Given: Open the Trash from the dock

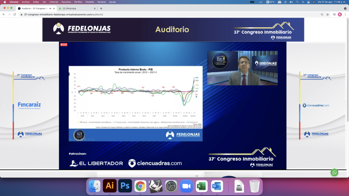Looking at the screenshot, I should pyautogui.click(x=254, y=186).
